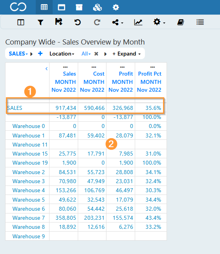Open the archive box icon in top bar
This screenshot has width=220, height=254.
(79, 7)
